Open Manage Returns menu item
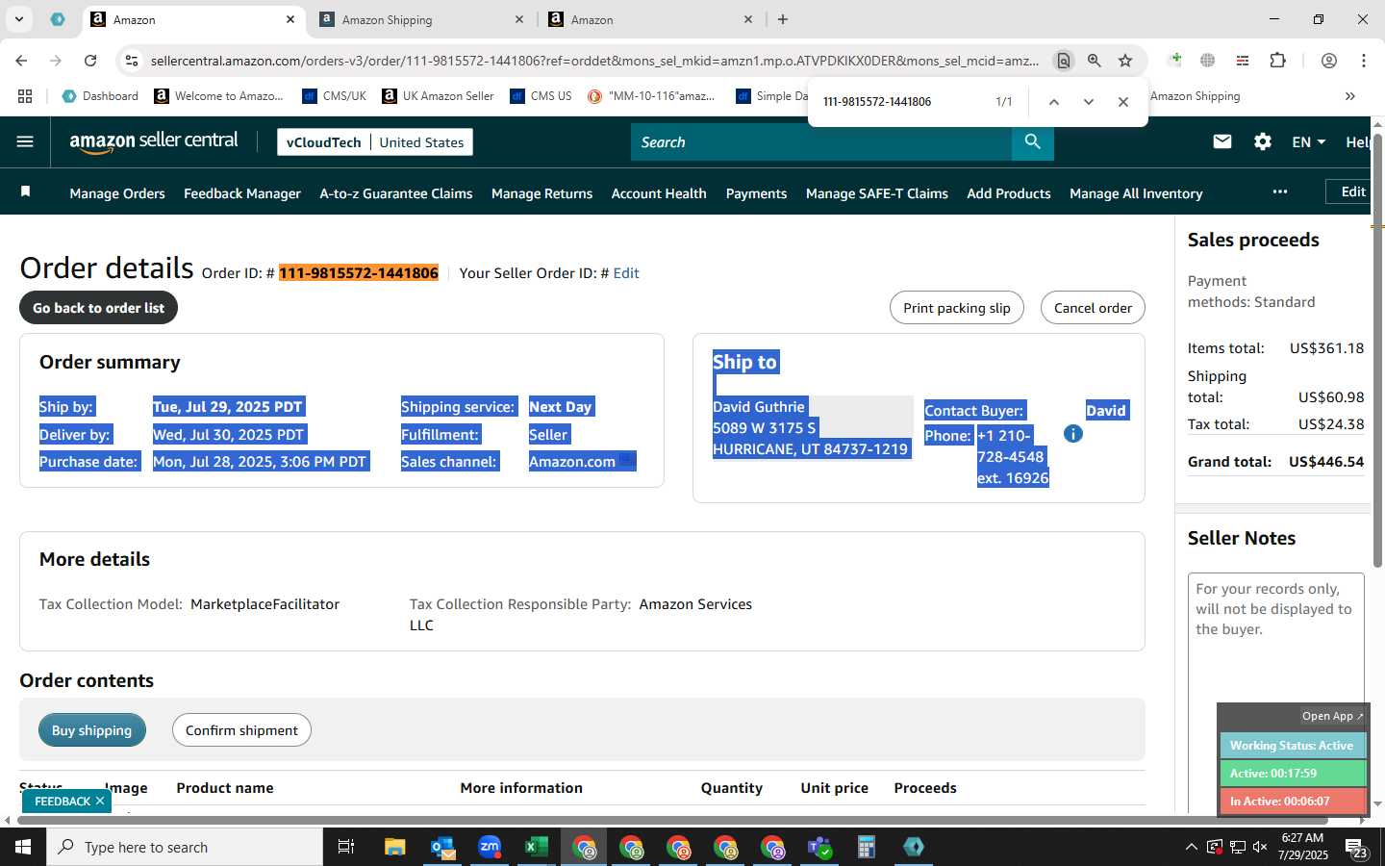 click(x=541, y=193)
